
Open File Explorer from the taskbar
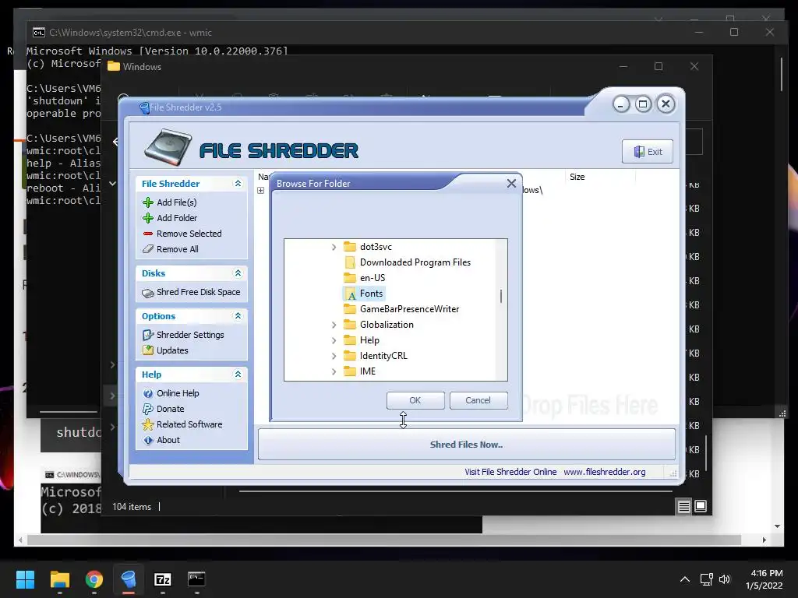[59, 579]
